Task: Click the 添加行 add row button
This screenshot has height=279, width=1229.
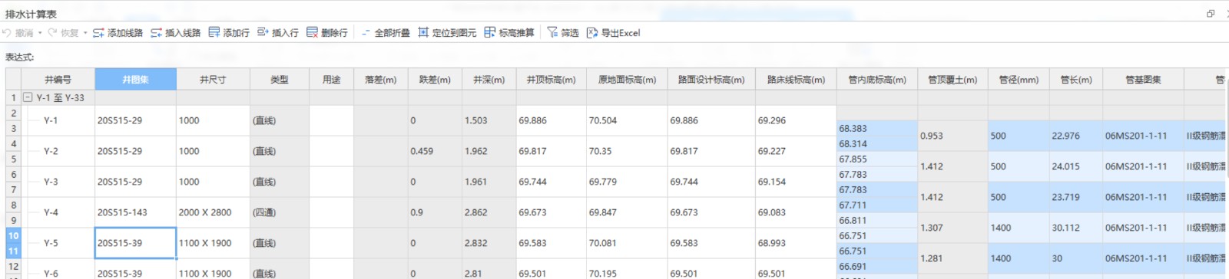Action: (x=229, y=33)
